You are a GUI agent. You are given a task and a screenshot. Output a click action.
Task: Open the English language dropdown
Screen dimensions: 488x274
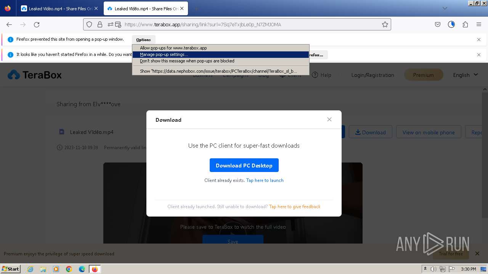coord(465,75)
